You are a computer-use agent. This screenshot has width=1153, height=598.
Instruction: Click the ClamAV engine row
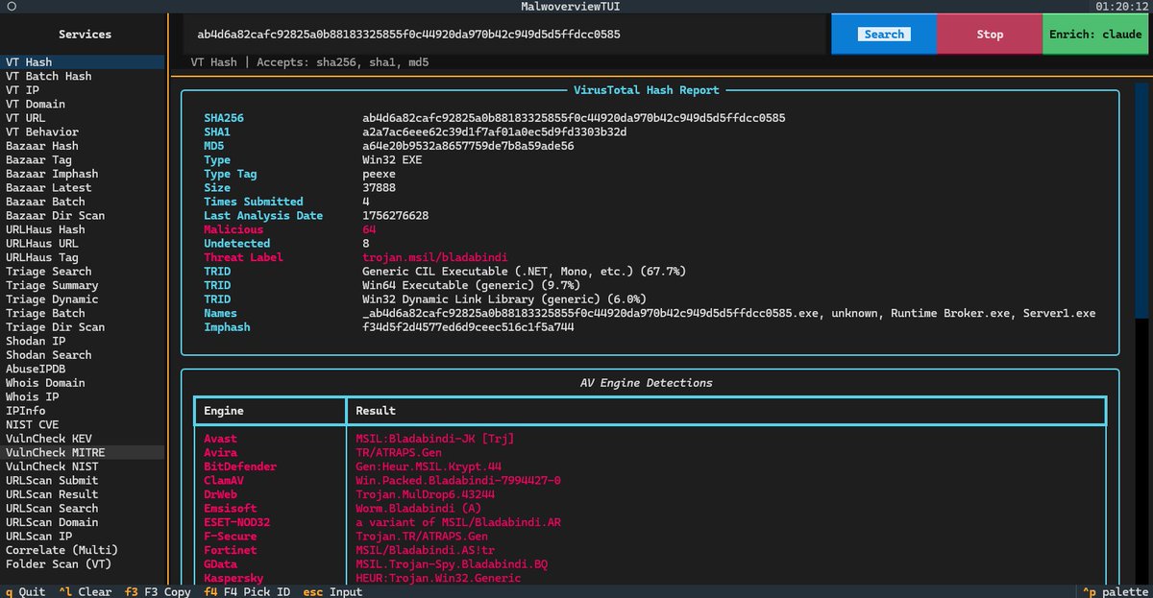[x=650, y=480]
